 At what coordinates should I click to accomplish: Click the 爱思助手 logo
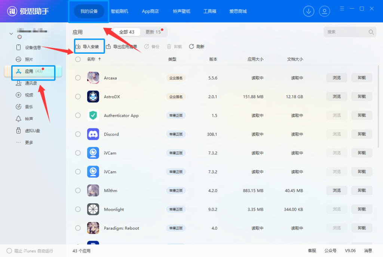(28, 11)
